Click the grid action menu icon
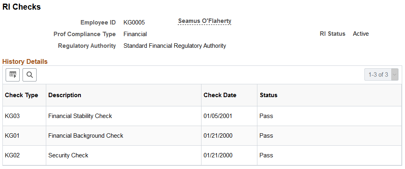Screen dimensions: 405x169 (12, 75)
